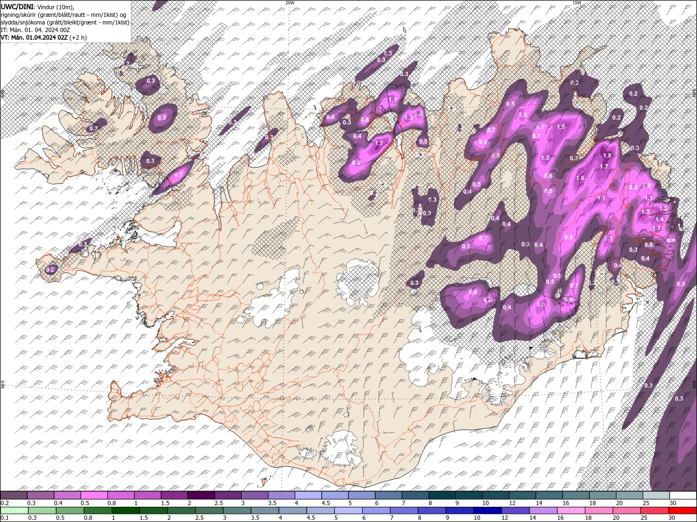Select bright pink upper swatch between 0.5 and 0.8

tap(94, 495)
